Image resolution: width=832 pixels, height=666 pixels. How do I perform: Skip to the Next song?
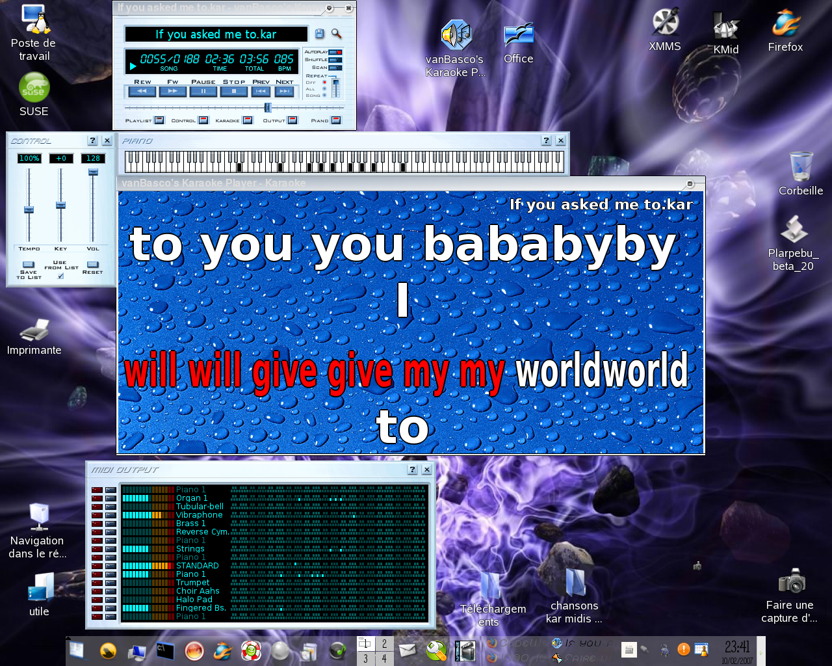coord(284,91)
